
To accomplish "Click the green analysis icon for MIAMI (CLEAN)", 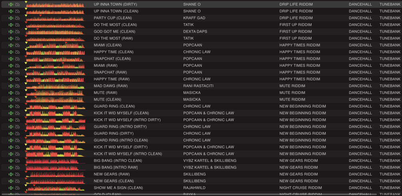I will click(11, 45).
